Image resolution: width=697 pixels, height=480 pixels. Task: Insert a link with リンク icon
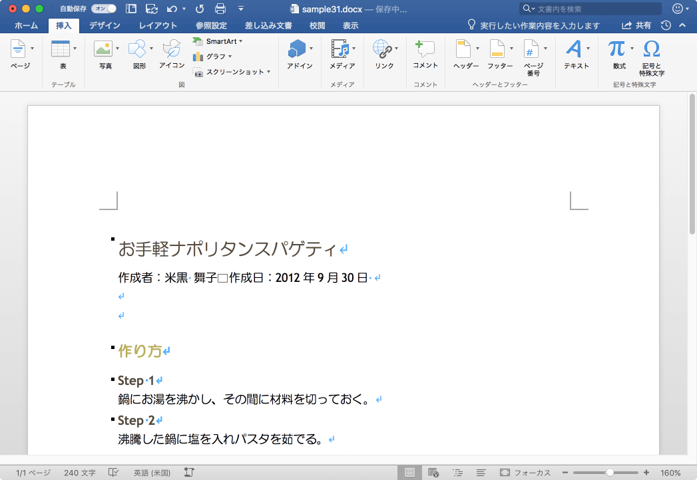382,49
